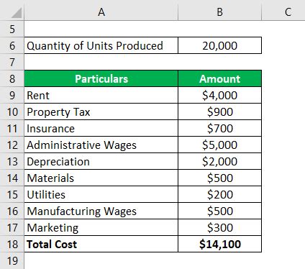
Task: Select row 8 header
Action: (x=12, y=78)
